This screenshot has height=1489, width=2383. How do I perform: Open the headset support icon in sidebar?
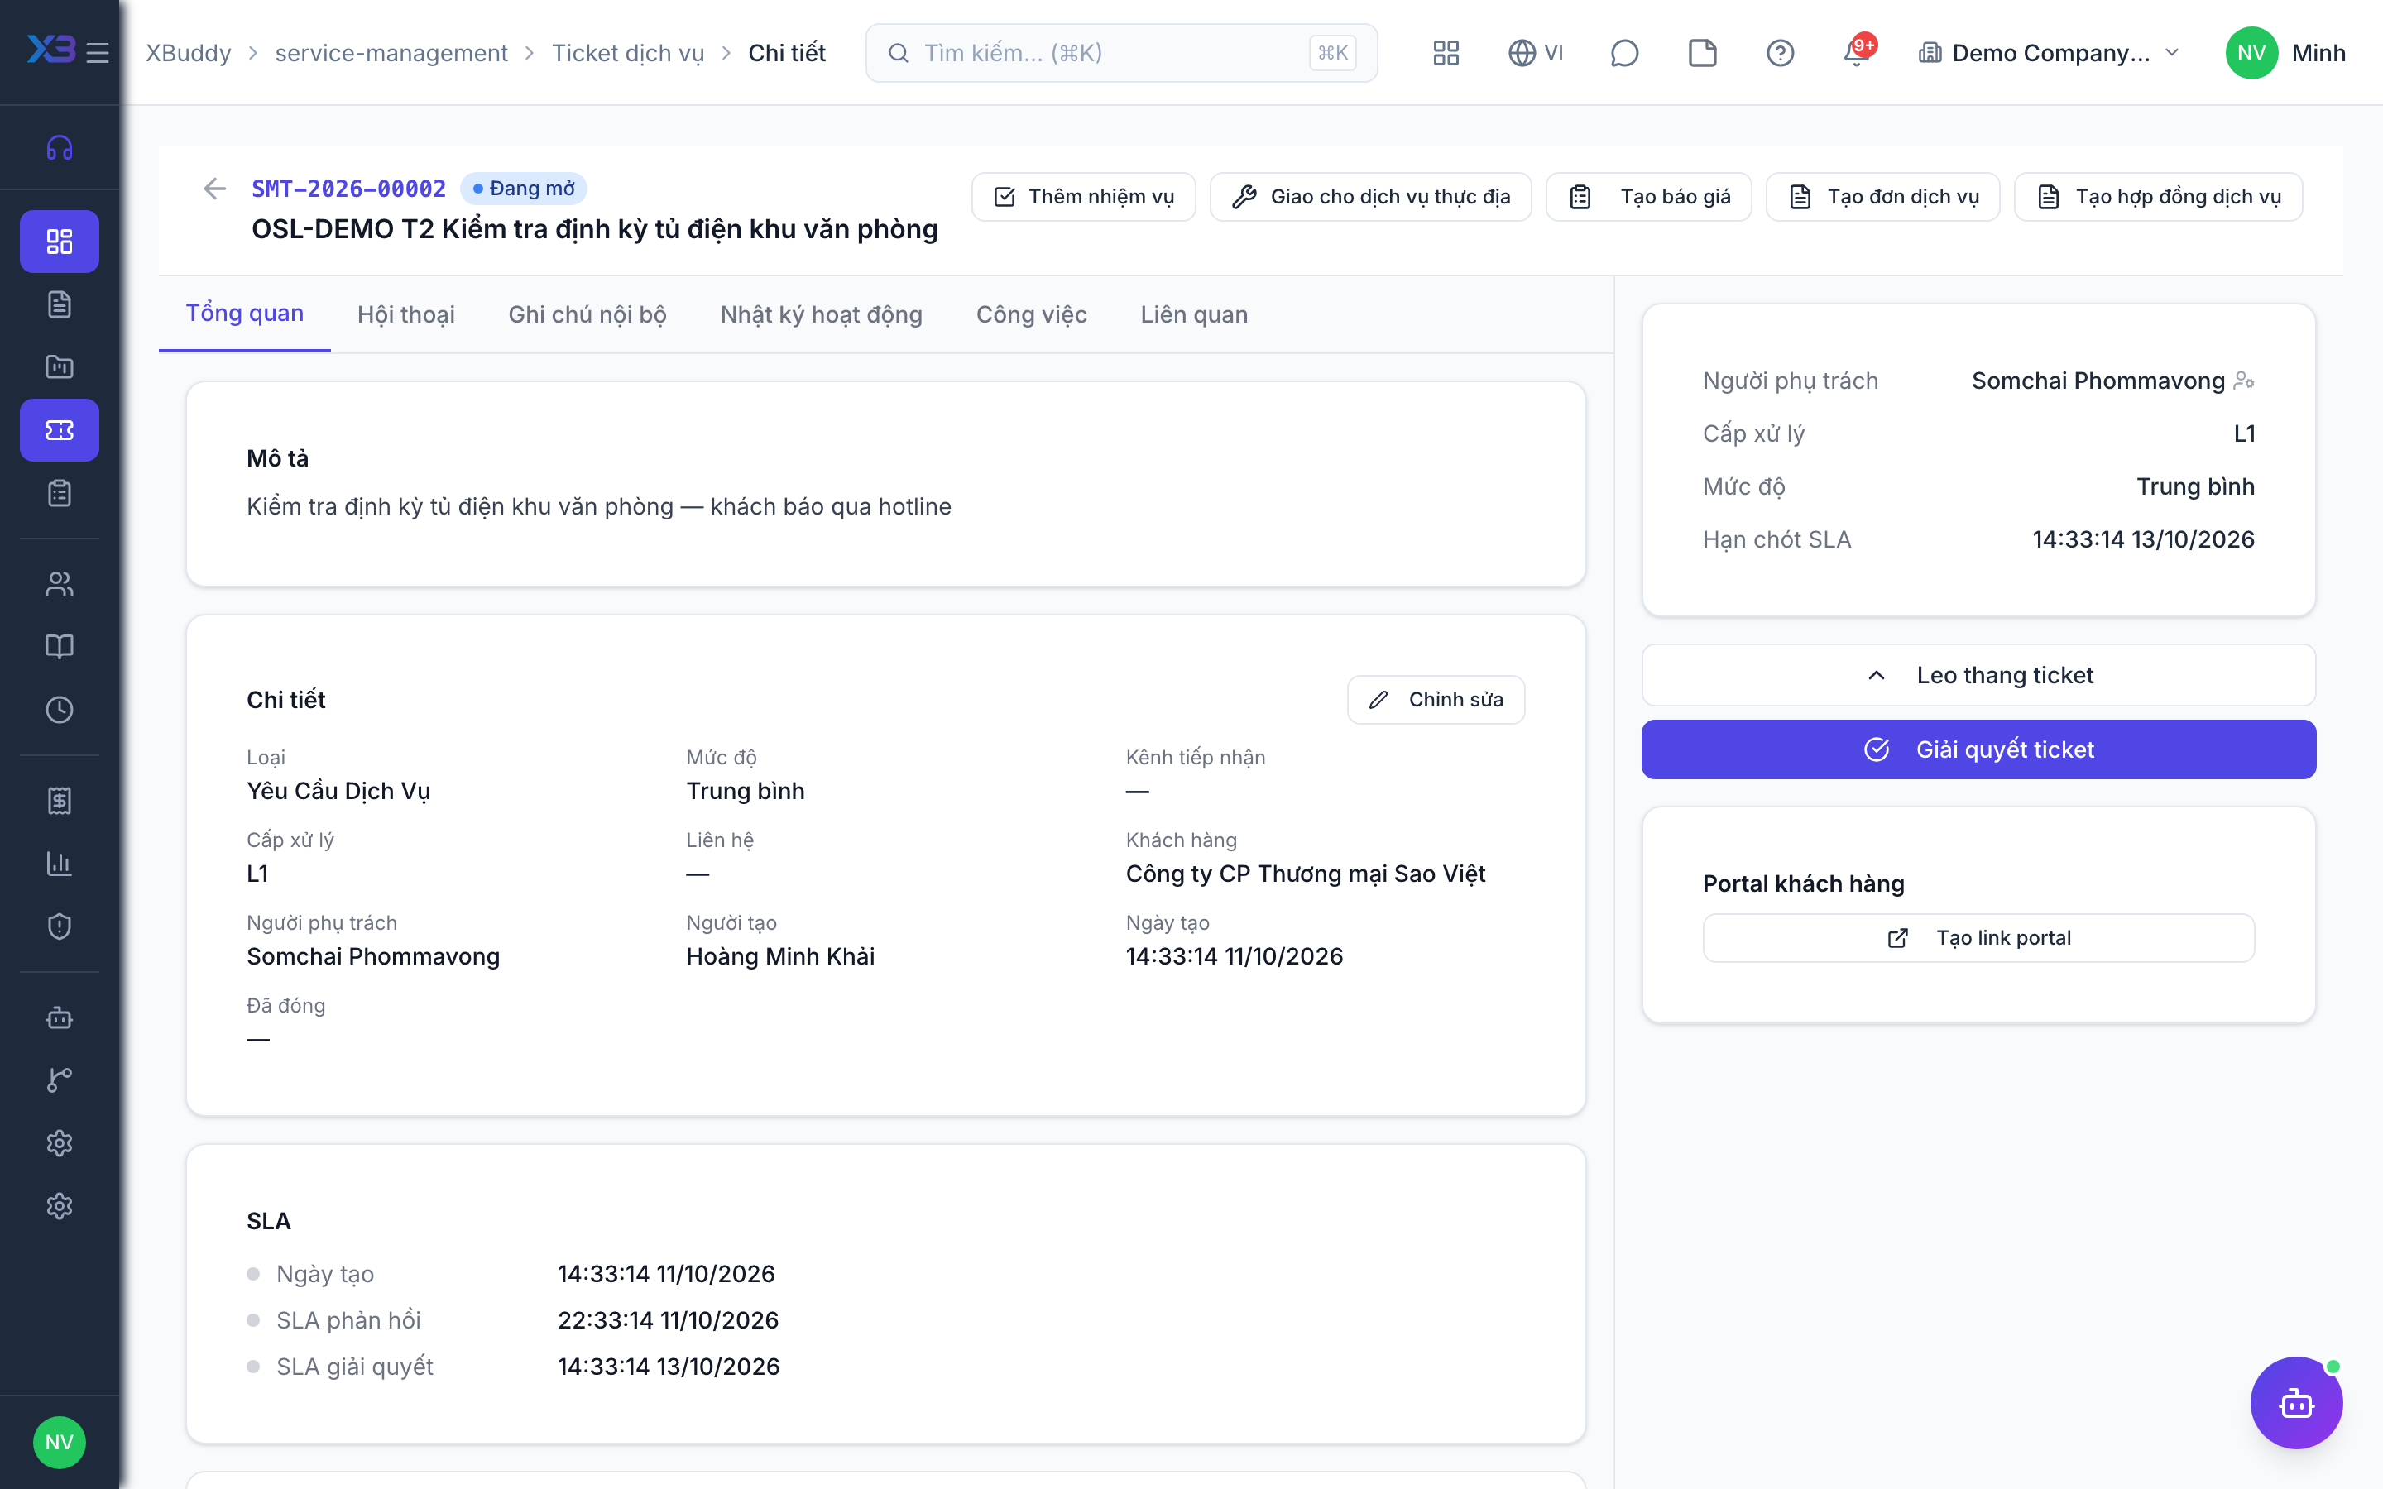point(59,148)
